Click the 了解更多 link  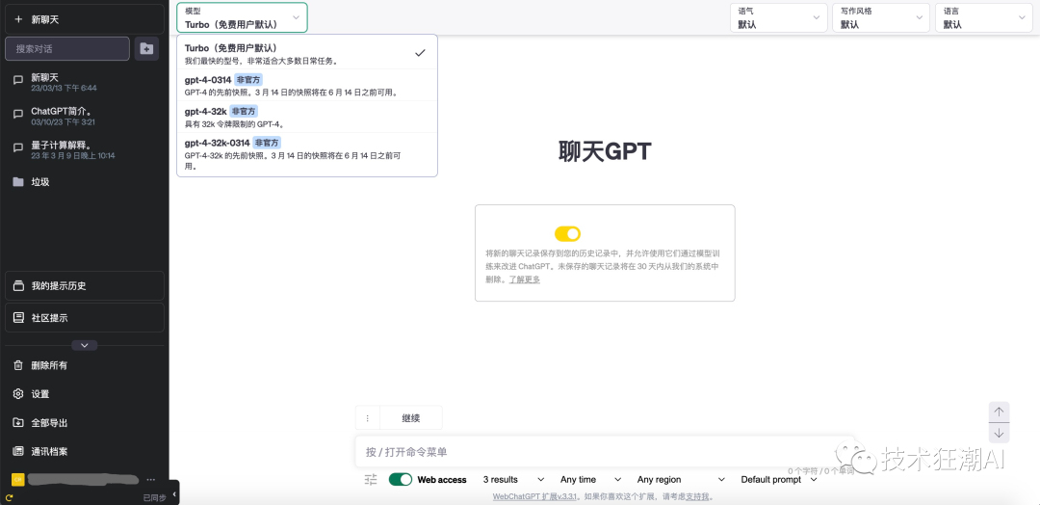pos(524,279)
